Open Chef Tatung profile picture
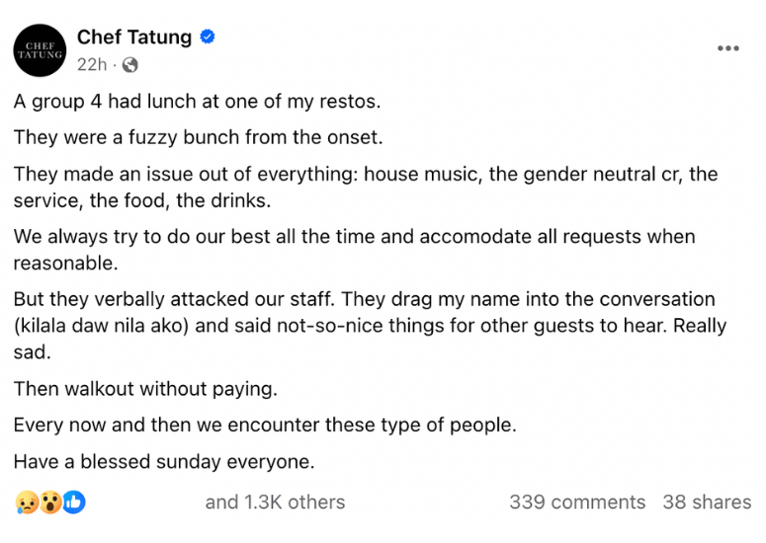Viewport: 766px width, 543px height. [x=40, y=50]
